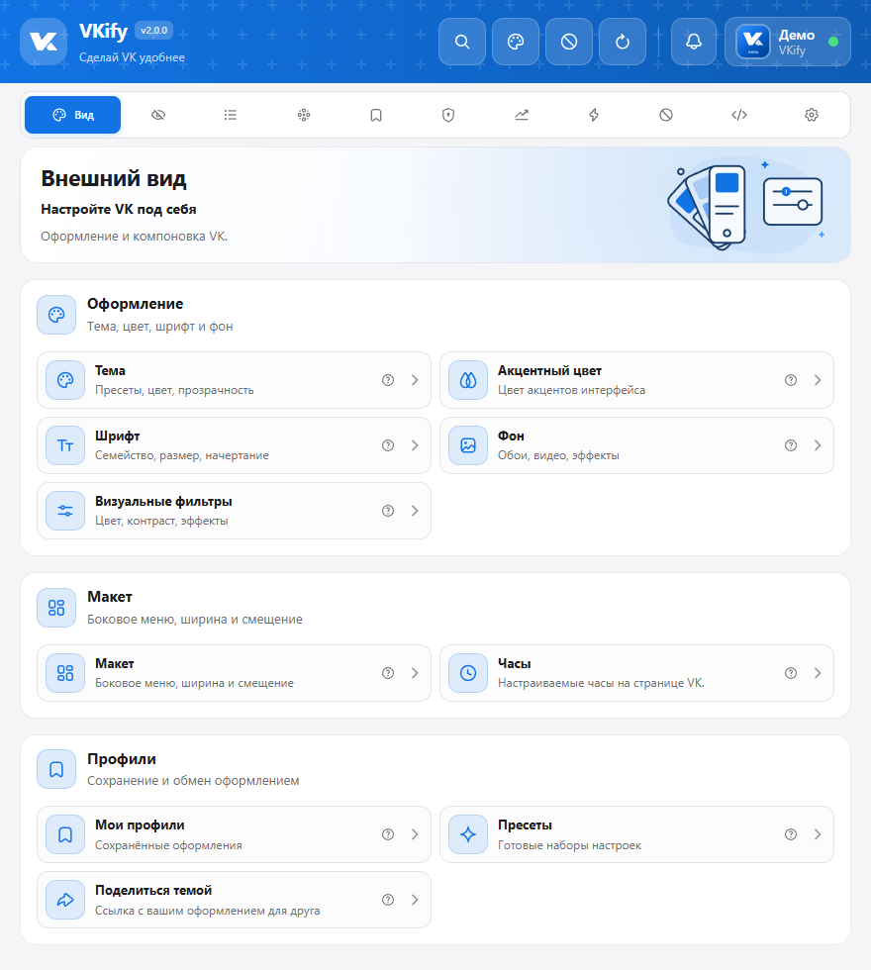Click the v2.0.0 version badge
This screenshot has width=871, height=970.
pyautogui.click(x=153, y=31)
